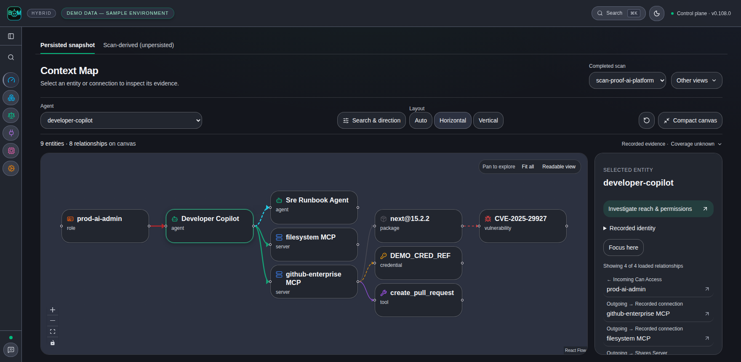
Task: Open the pink chip sidebar icon
Action: tap(11, 151)
